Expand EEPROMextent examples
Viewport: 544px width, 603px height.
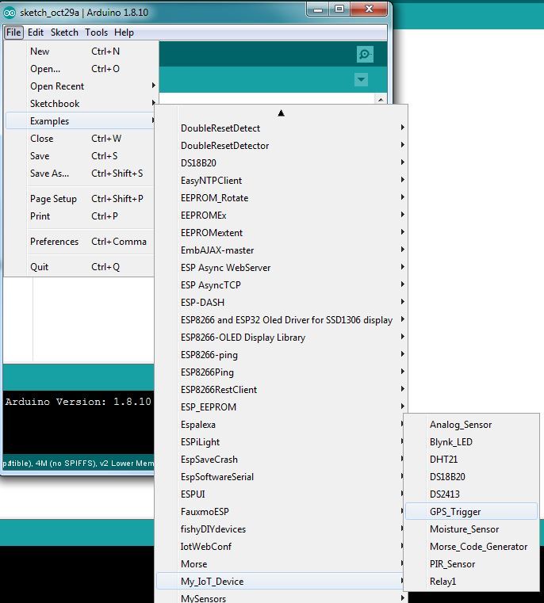[x=281, y=233]
